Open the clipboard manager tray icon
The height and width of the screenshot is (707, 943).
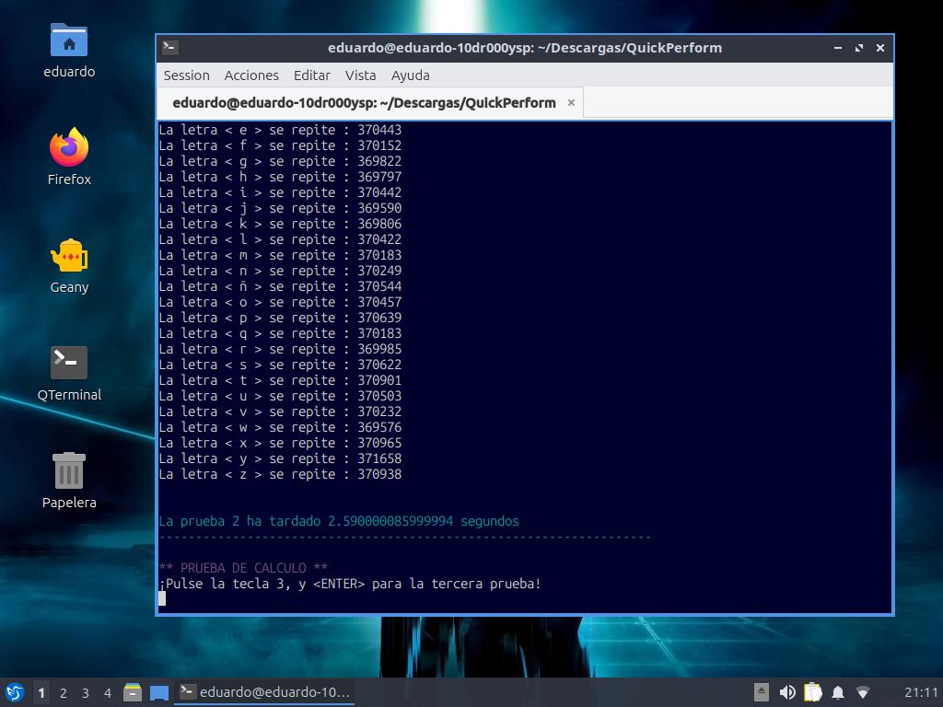(812, 692)
